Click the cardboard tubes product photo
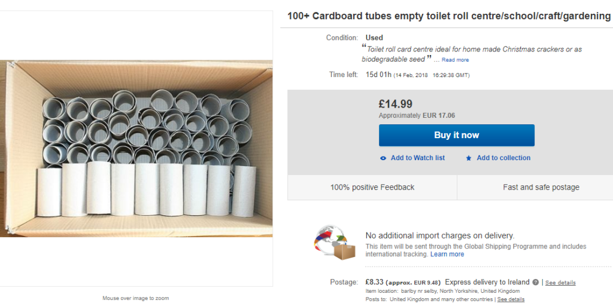This screenshot has height=306, width=613. pos(136,148)
